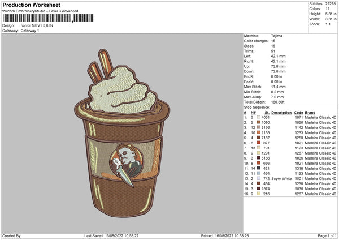The width and height of the screenshot is (339, 240).
Task: Select the Trims value 51
Action: coord(273,51)
